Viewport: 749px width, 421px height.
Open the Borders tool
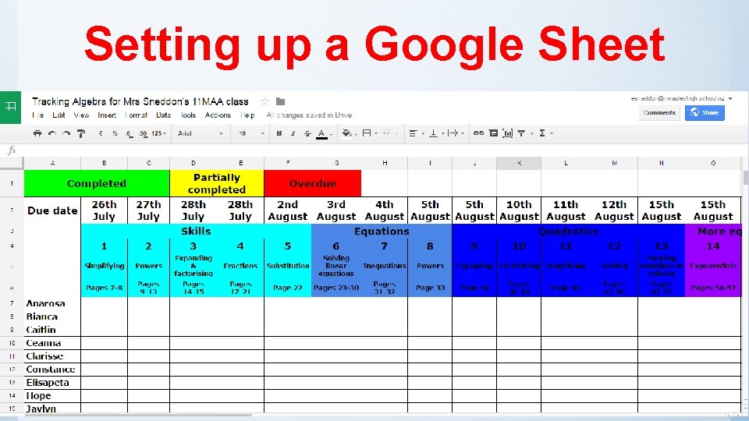pos(369,133)
